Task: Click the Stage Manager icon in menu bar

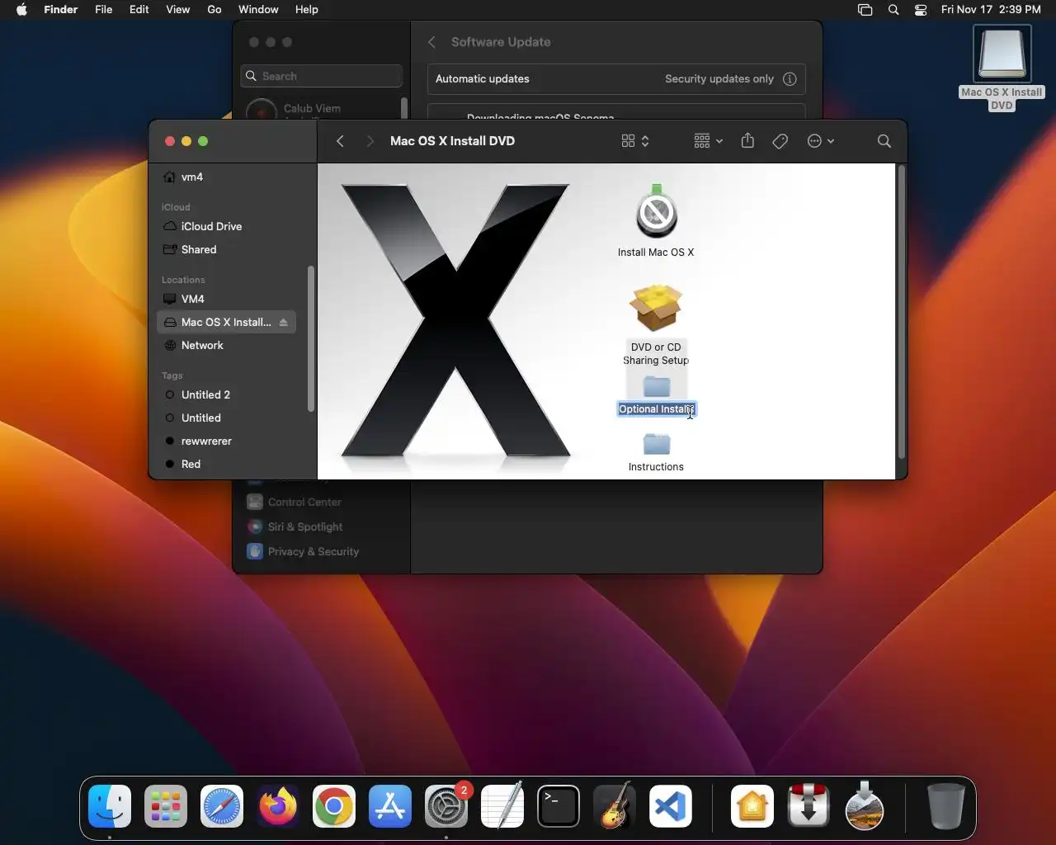Action: pos(865,10)
